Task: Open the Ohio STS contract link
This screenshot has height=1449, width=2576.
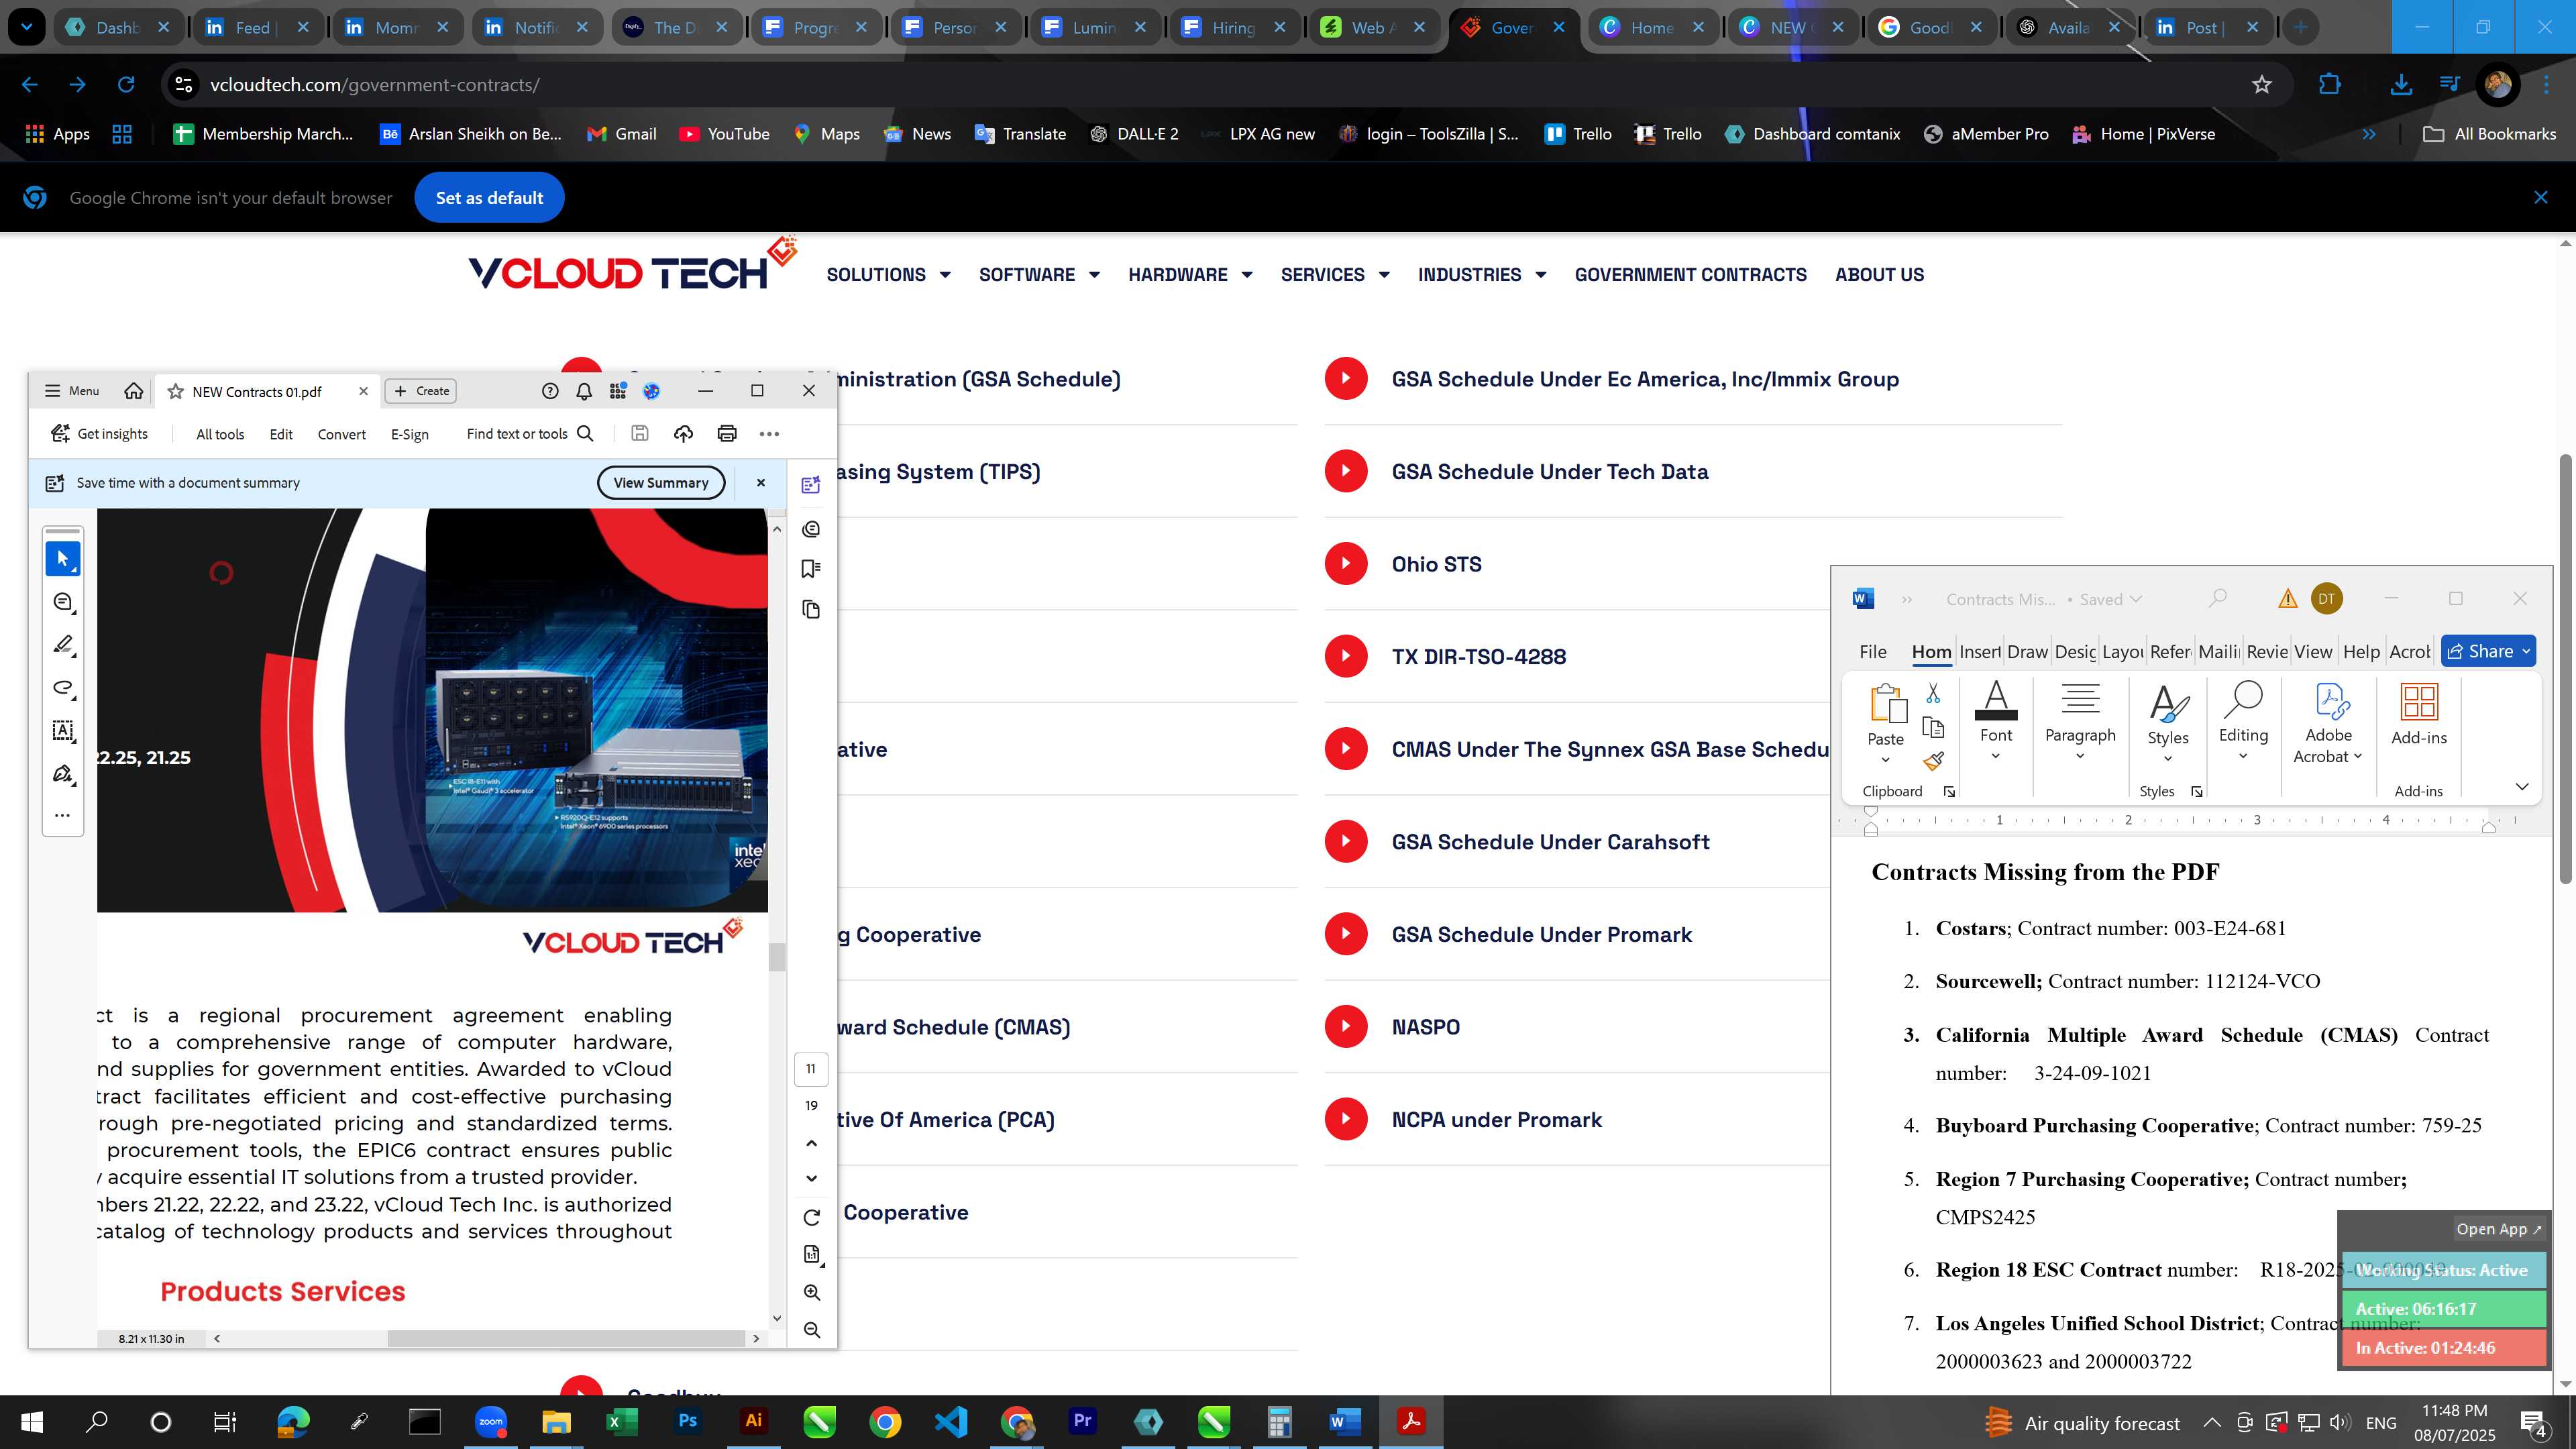Action: pyautogui.click(x=1436, y=564)
